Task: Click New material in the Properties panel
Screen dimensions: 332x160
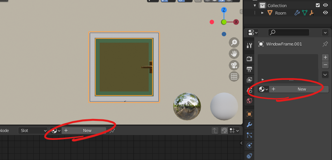Action: (299, 89)
